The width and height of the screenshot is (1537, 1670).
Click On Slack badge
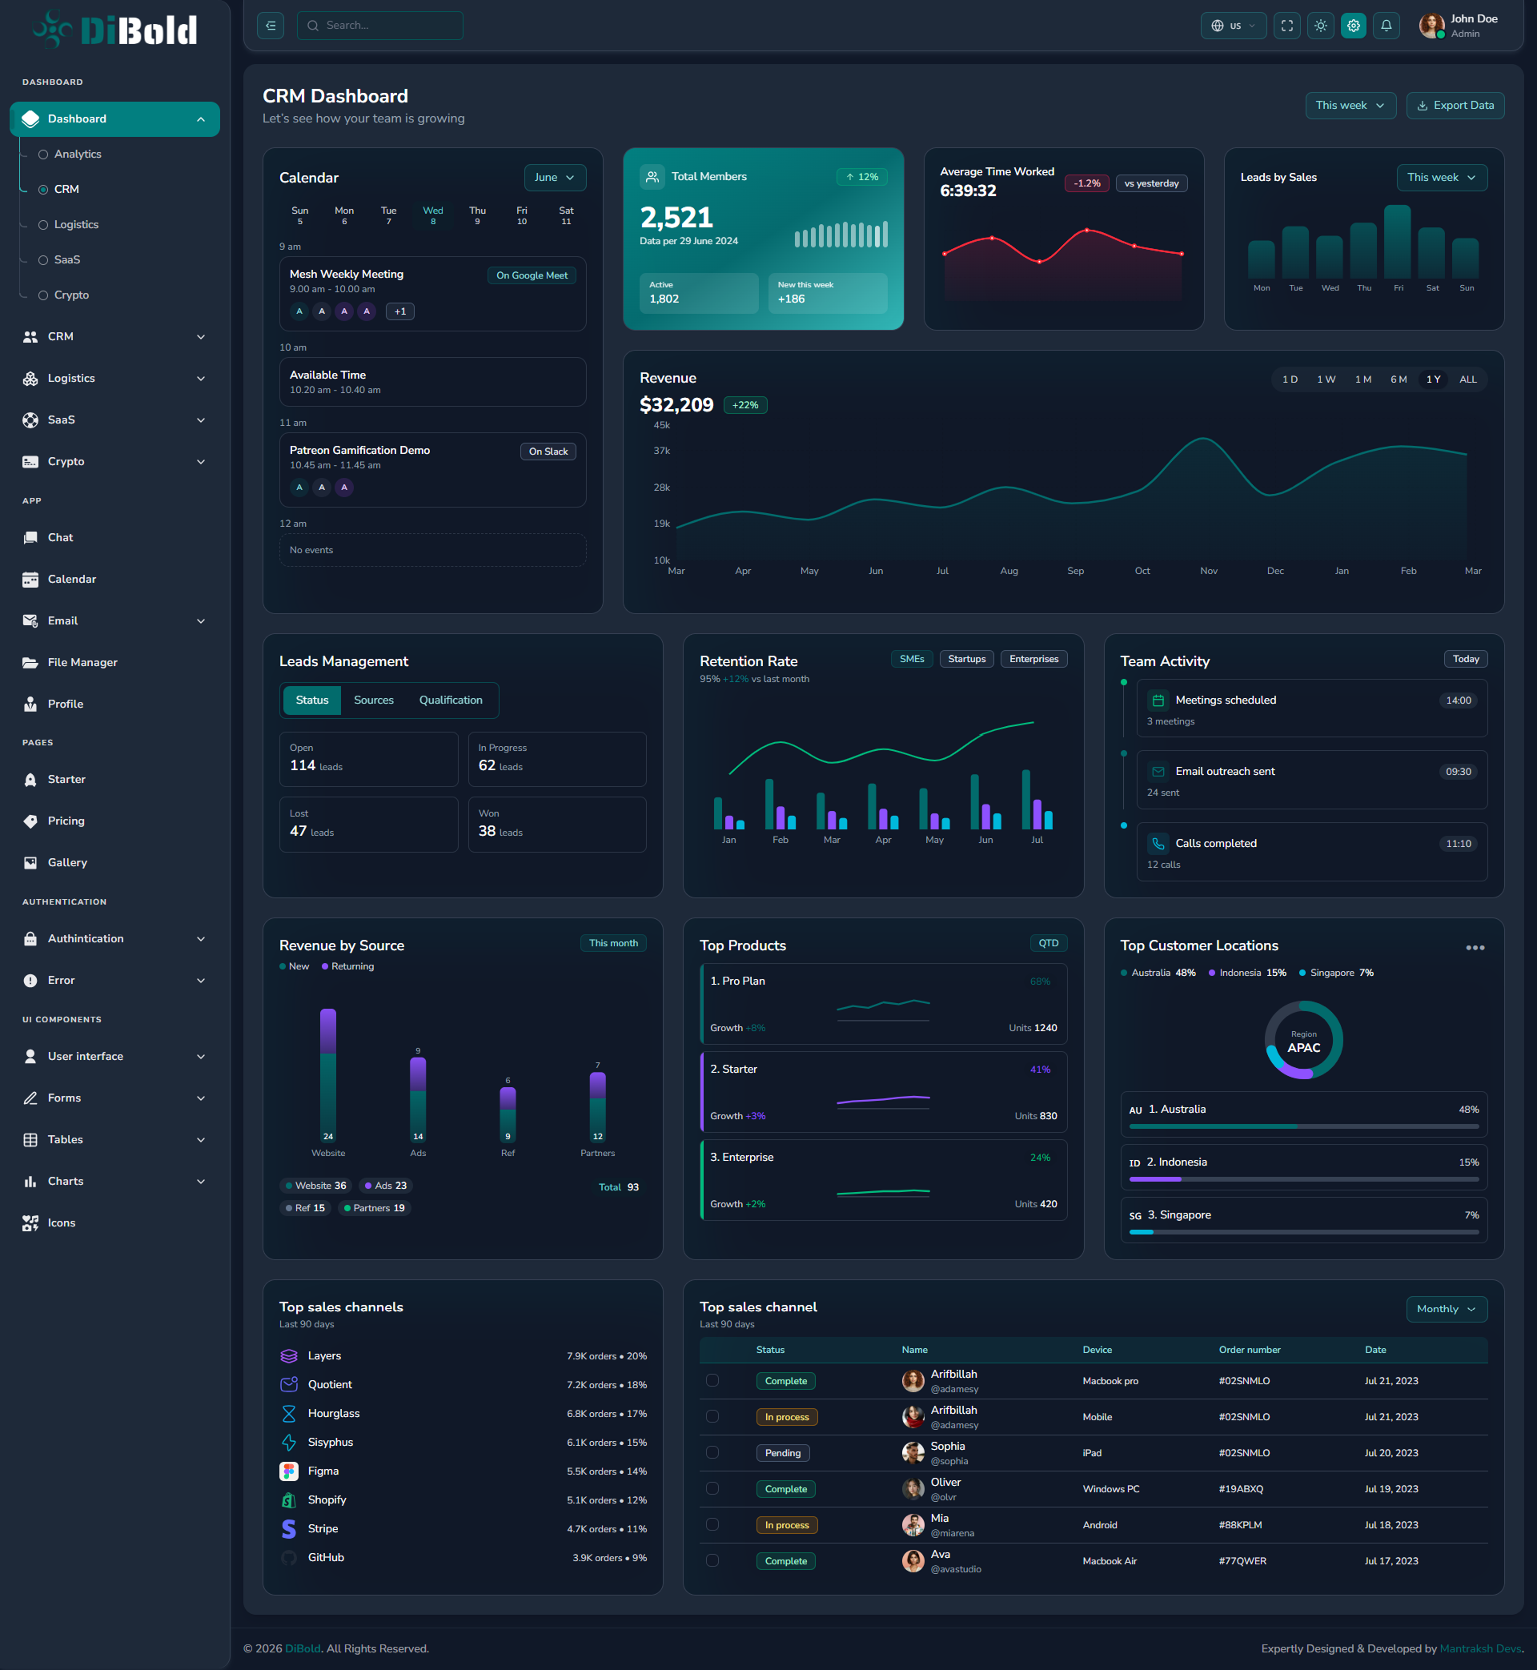pos(548,452)
